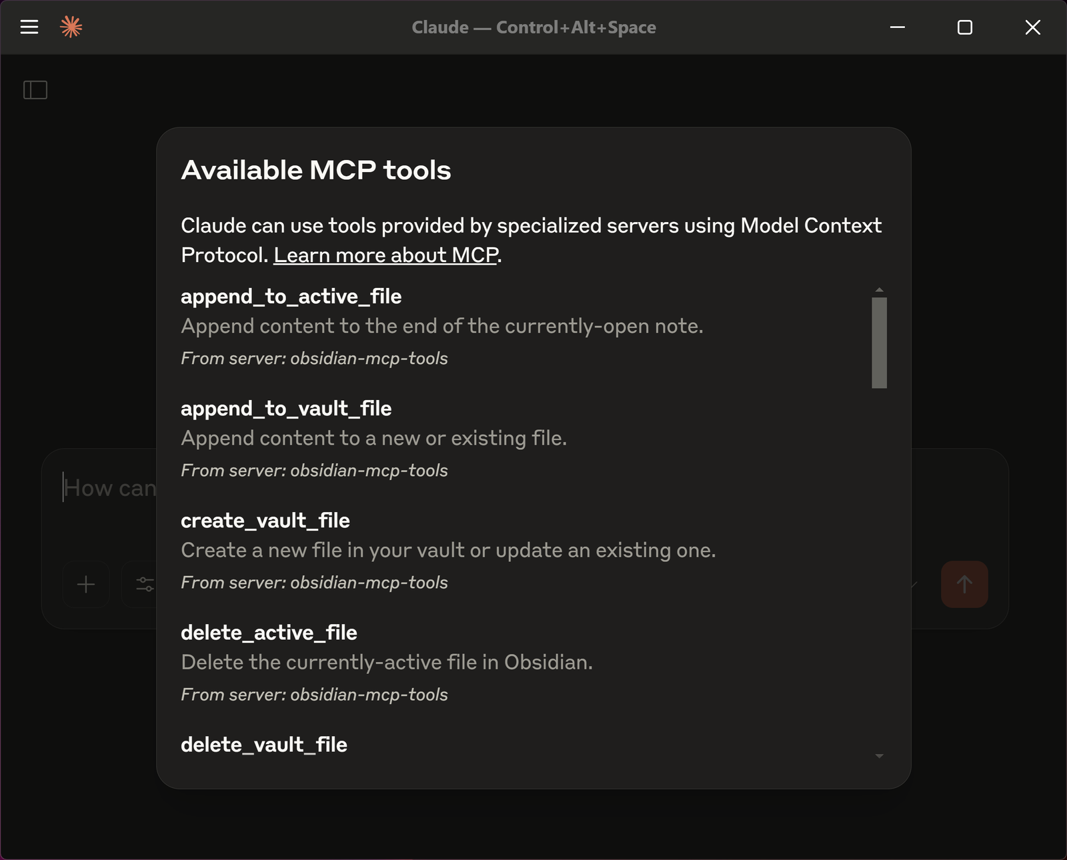
Task: Click the Claude starburst logo icon
Action: point(71,27)
